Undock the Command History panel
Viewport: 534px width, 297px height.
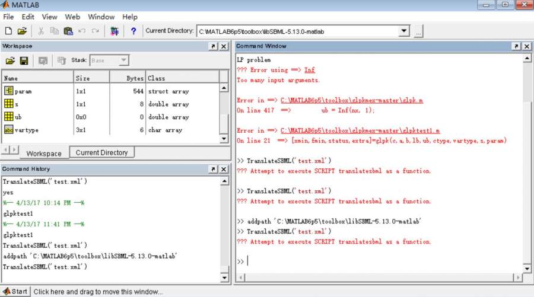(x=213, y=169)
